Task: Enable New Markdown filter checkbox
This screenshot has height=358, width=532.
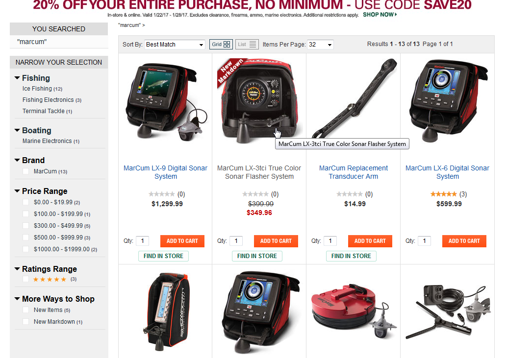Action: [26, 322]
